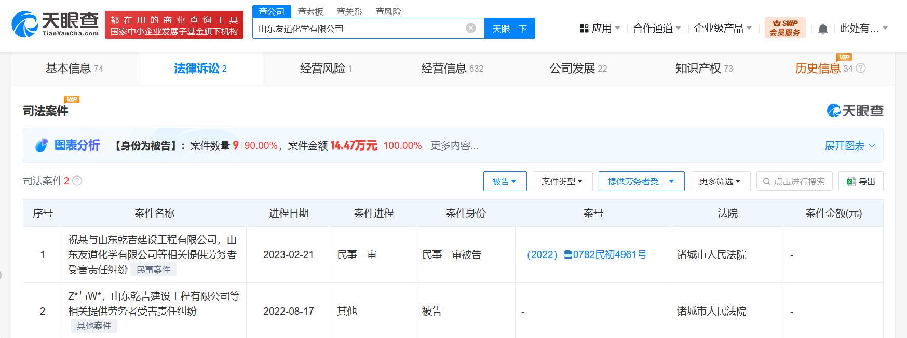Open the 案件类型 filter dropdown
Image resolution: width=907 pixels, height=338 pixels.
(562, 181)
